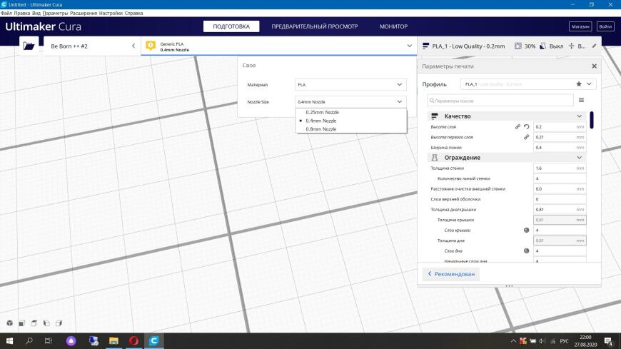Switch to the ПОДГОТОВКА stage
621x349 pixels.
point(231,26)
